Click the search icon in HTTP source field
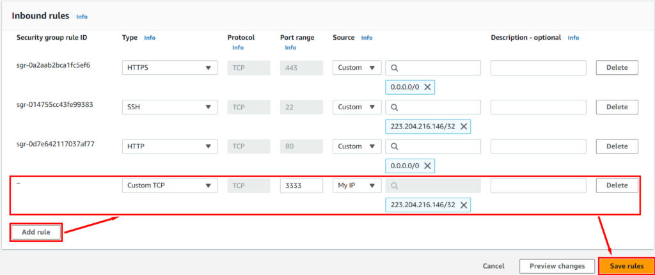Viewport: 655px width, 275px height. [x=394, y=146]
